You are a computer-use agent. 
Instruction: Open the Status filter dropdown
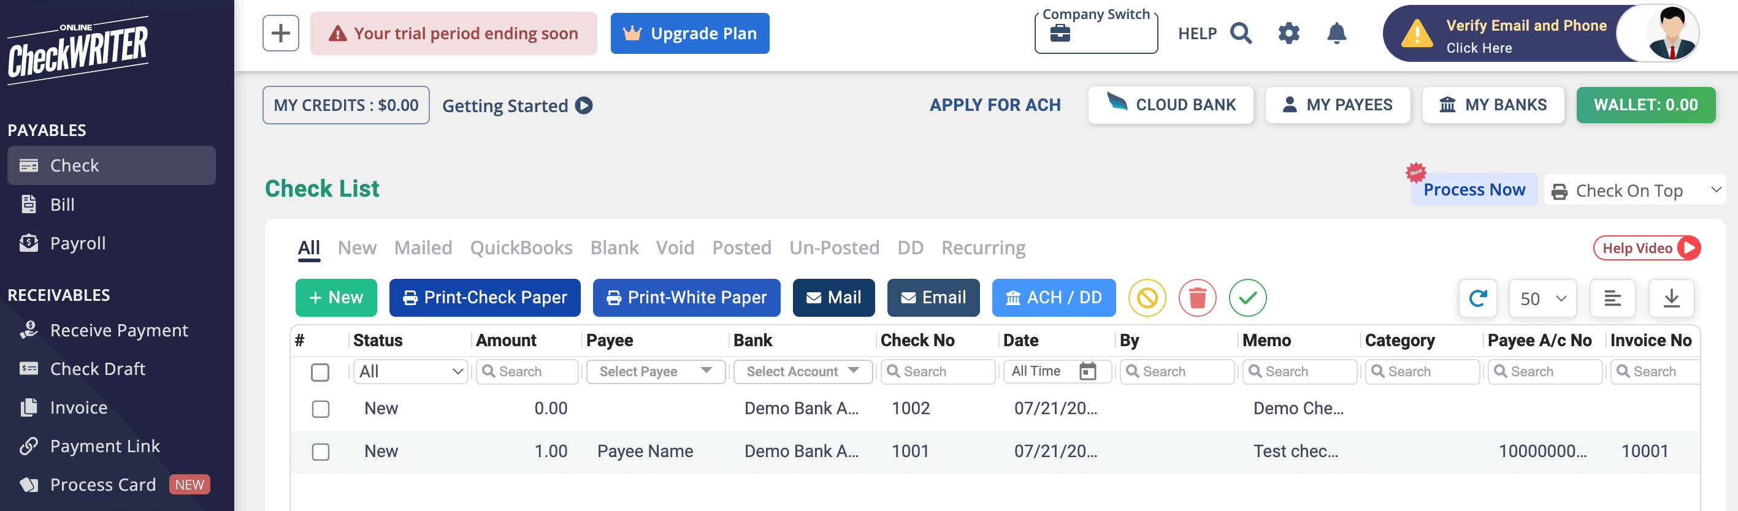pos(410,371)
